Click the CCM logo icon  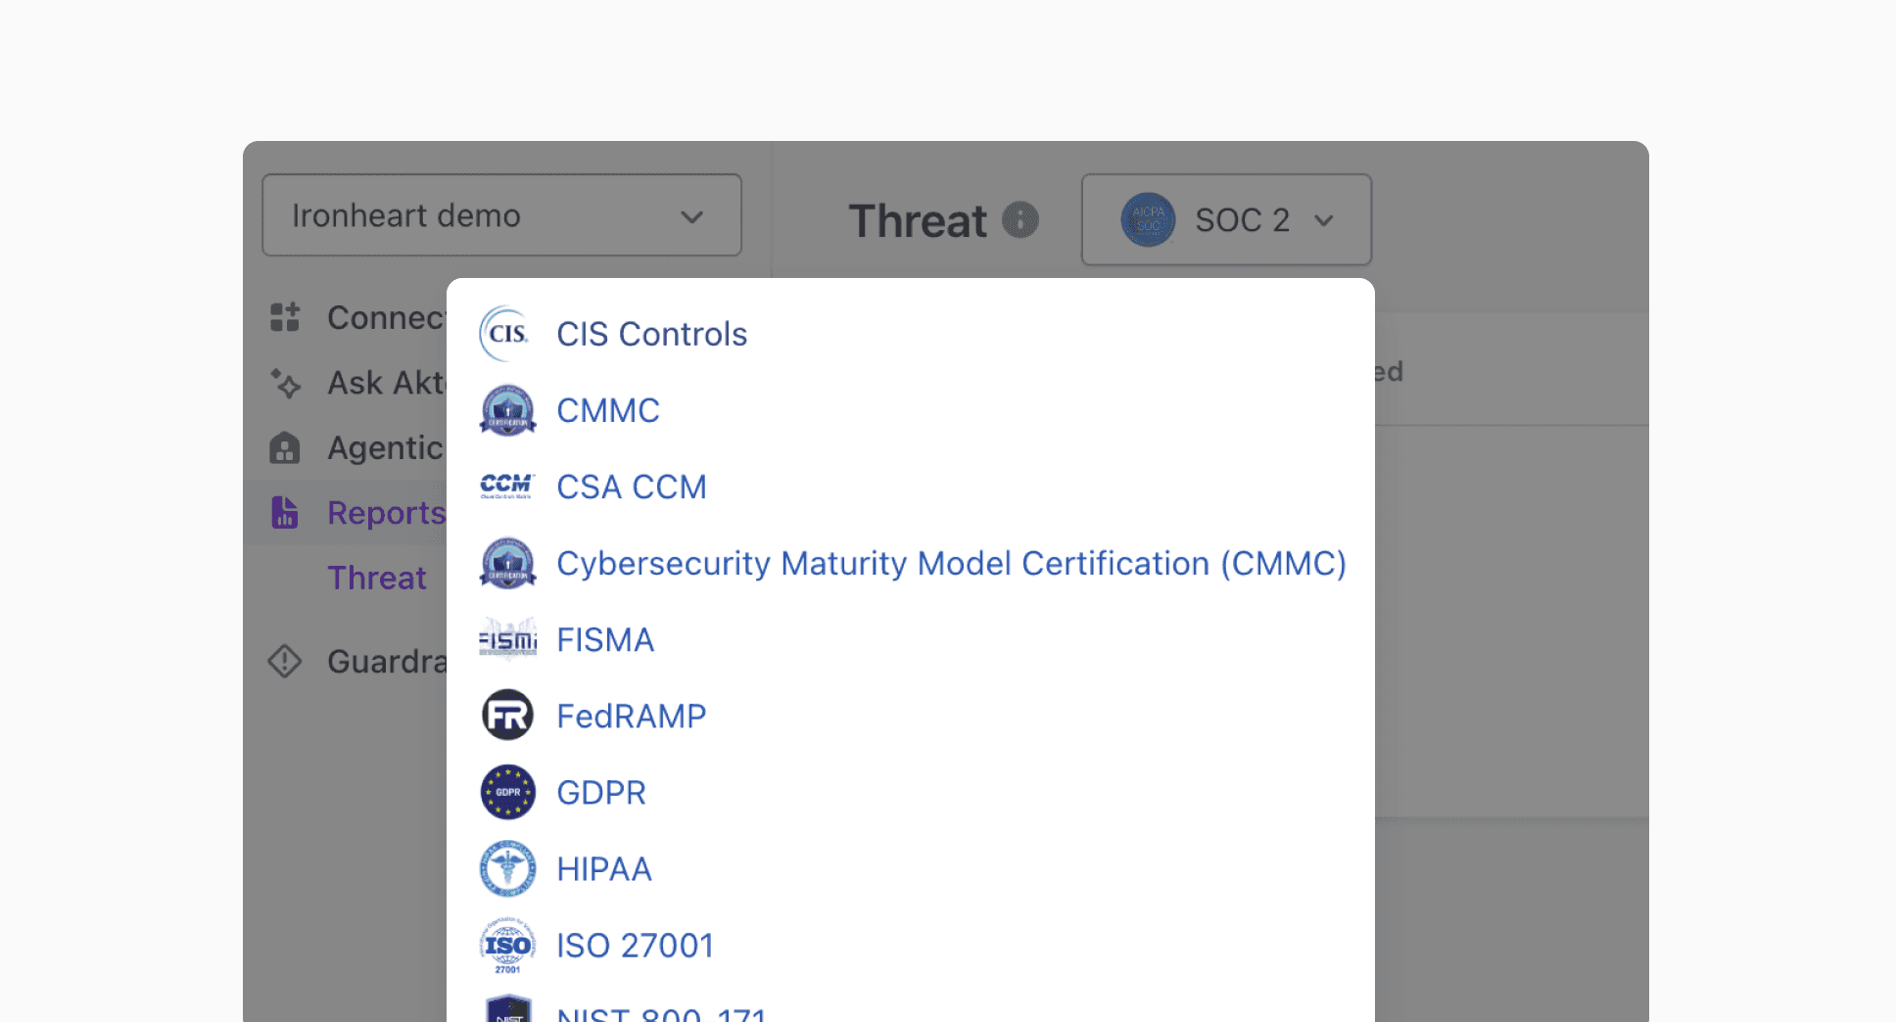pos(507,487)
